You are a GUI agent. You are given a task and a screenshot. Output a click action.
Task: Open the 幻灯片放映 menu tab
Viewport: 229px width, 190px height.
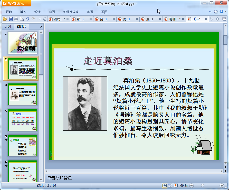click(71, 12)
